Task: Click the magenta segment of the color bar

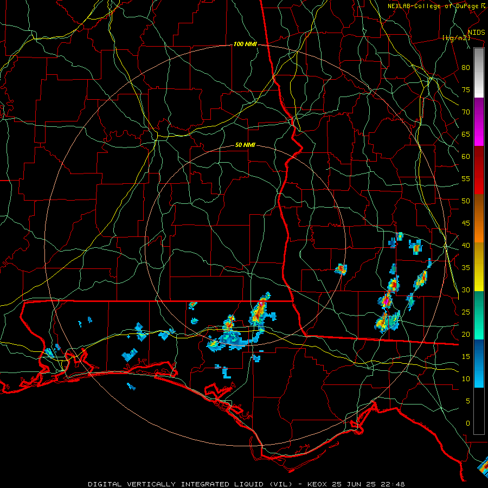Action: click(x=479, y=122)
